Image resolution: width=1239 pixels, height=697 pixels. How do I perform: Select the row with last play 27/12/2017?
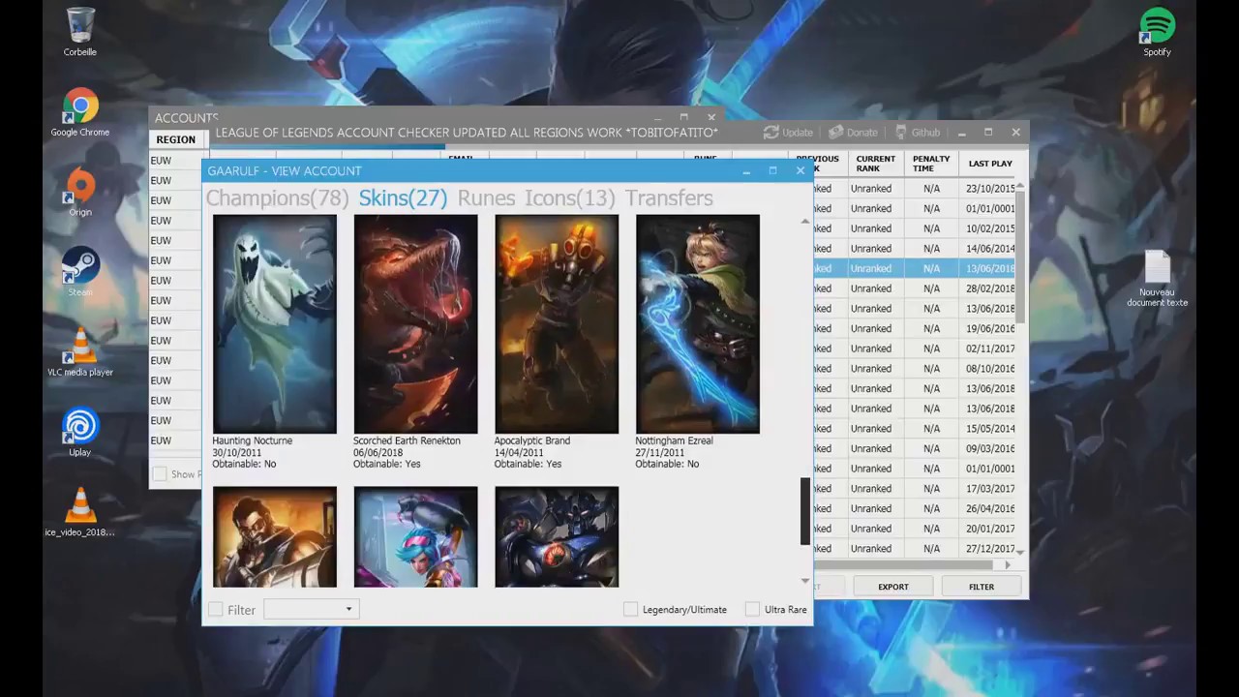[914, 548]
